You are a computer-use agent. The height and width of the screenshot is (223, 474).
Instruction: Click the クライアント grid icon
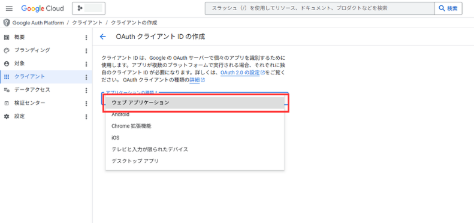click(x=7, y=77)
